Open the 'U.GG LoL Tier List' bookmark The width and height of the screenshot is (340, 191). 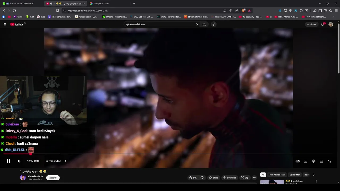pos(141,17)
